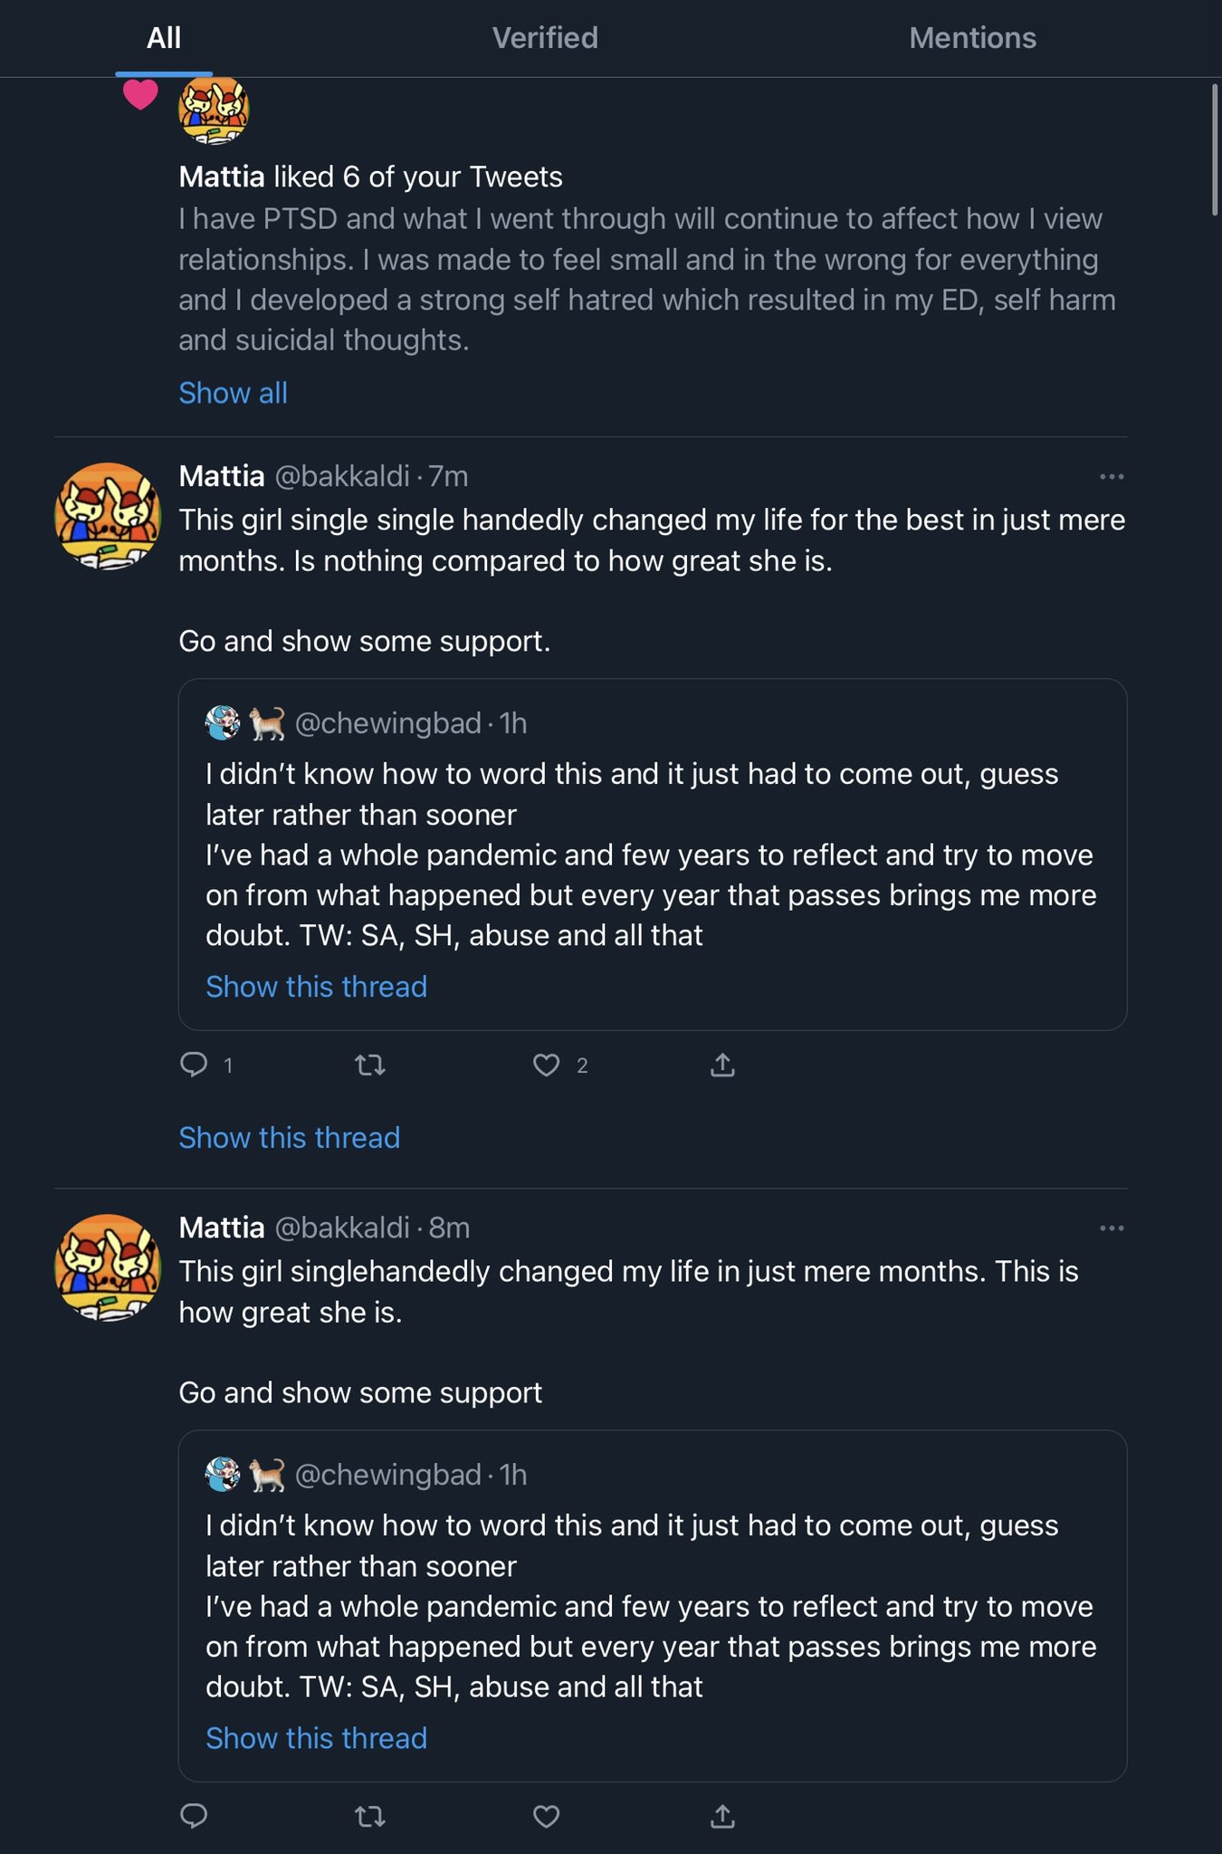1222x1854 pixels.
Task: Expand liked tweets with Show all
Action: 233,393
